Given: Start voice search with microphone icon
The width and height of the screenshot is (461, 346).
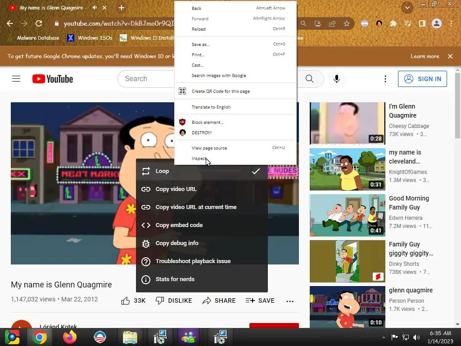Looking at the screenshot, I should [337, 79].
